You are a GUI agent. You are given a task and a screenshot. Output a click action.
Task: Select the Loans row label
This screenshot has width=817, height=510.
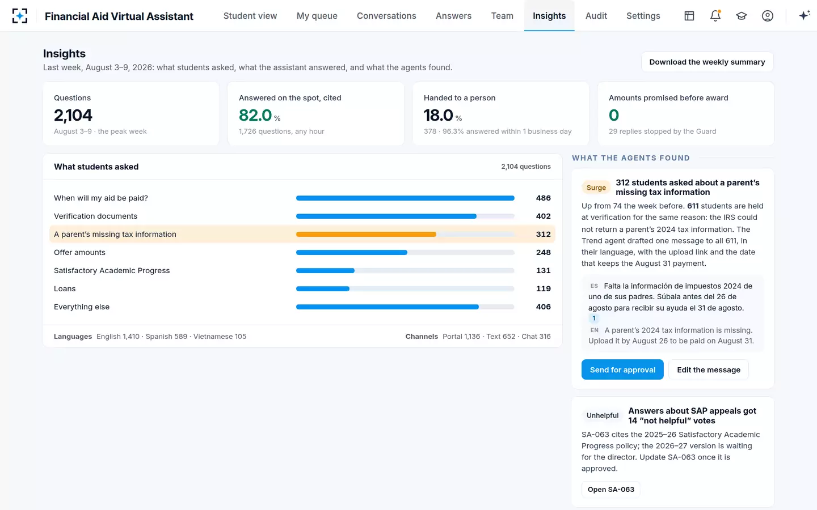click(65, 288)
